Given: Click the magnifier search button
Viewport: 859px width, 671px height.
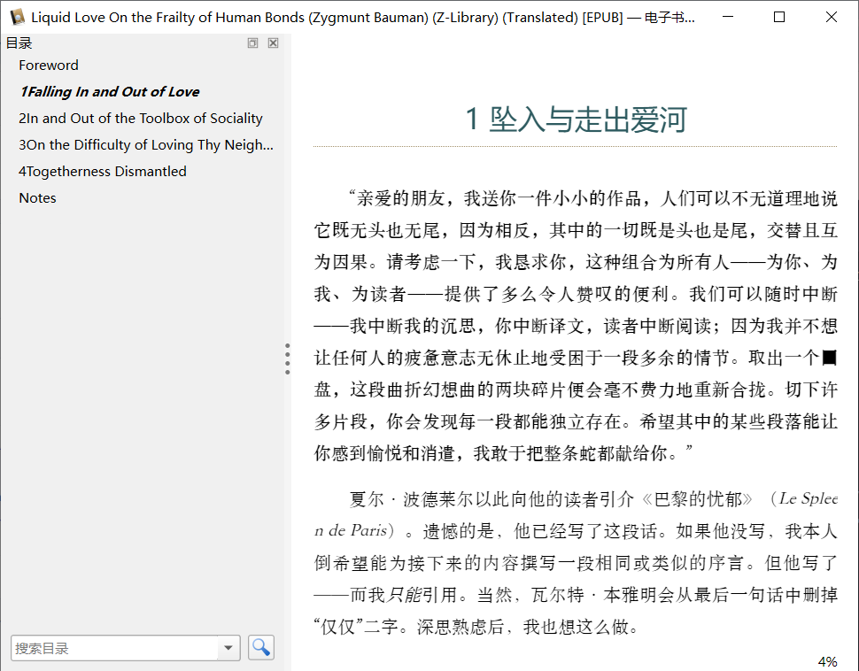Looking at the screenshot, I should (x=261, y=648).
